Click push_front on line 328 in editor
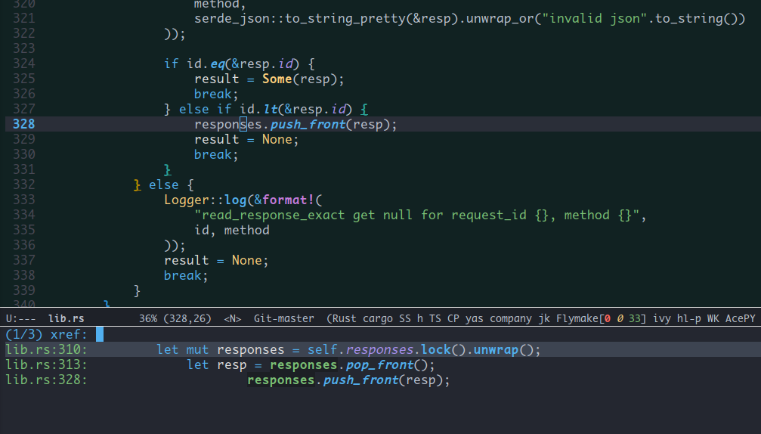The width and height of the screenshot is (761, 434). click(x=308, y=124)
